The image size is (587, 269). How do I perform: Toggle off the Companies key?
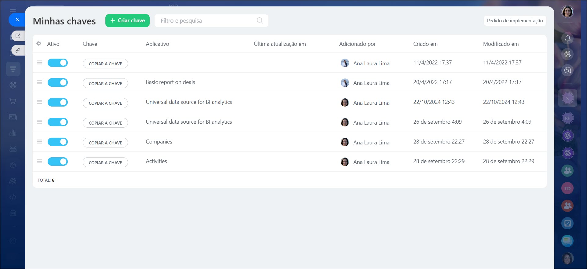[x=58, y=142]
